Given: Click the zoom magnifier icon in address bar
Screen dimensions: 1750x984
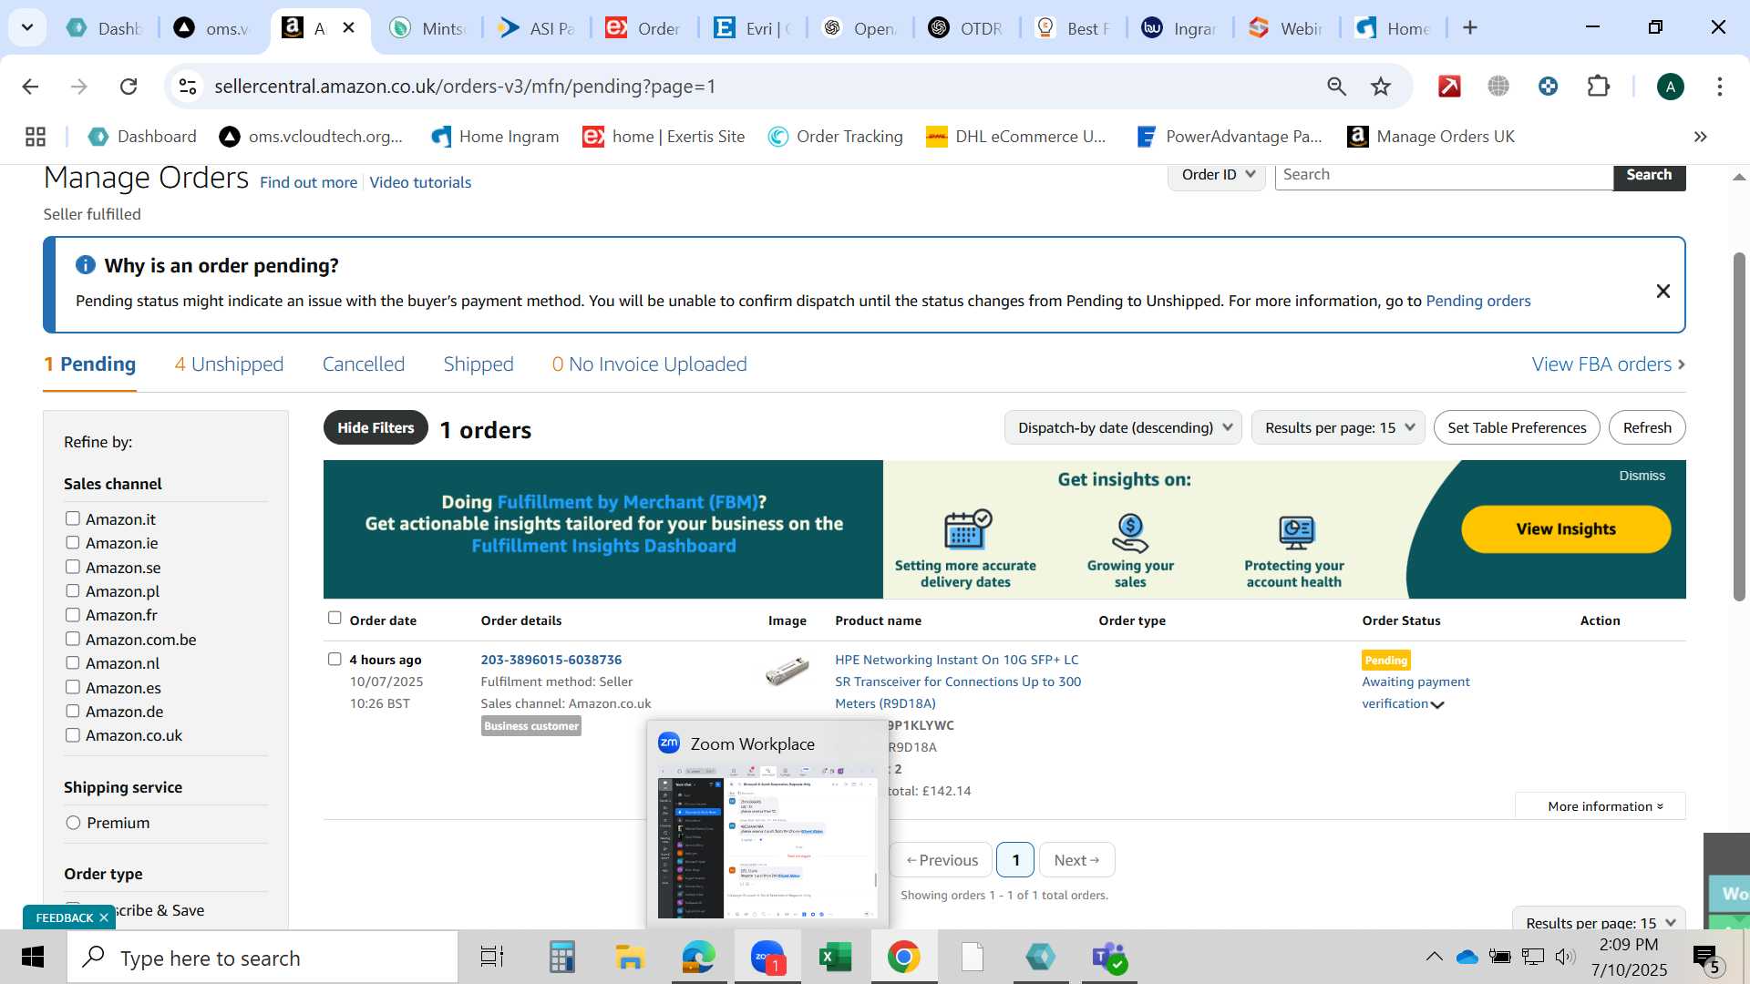Looking at the screenshot, I should click(x=1336, y=87).
